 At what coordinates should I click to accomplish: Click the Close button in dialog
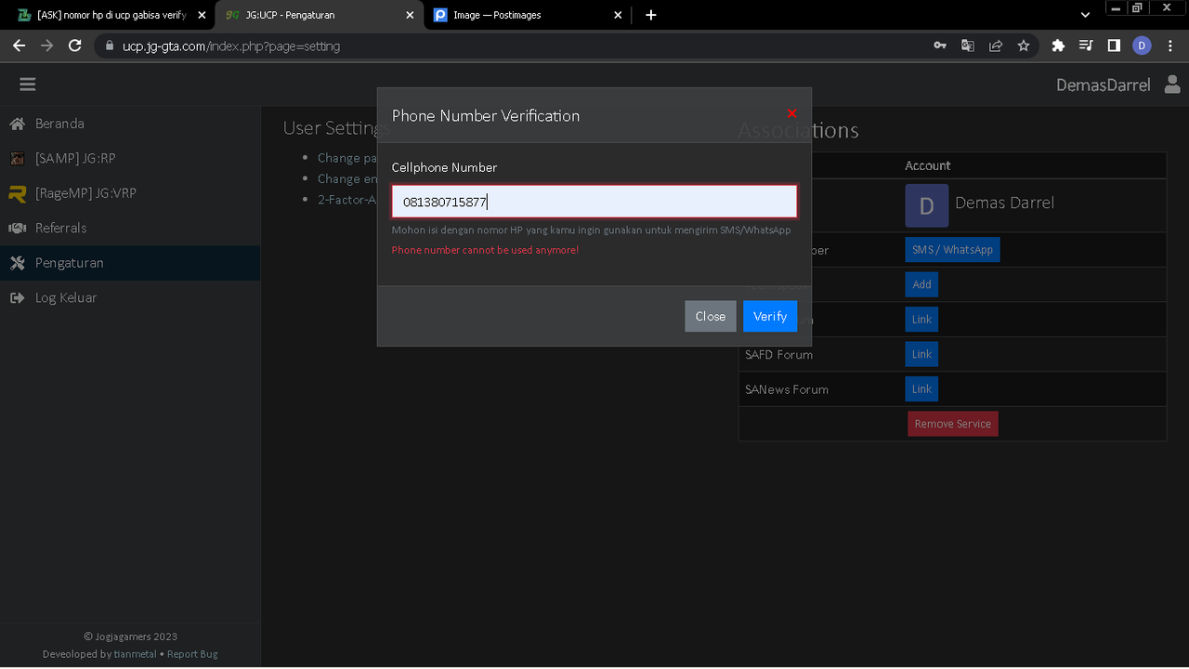[711, 316]
